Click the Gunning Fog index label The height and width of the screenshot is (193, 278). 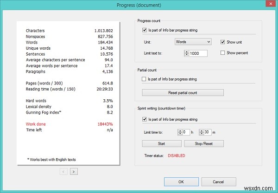coord(44,113)
